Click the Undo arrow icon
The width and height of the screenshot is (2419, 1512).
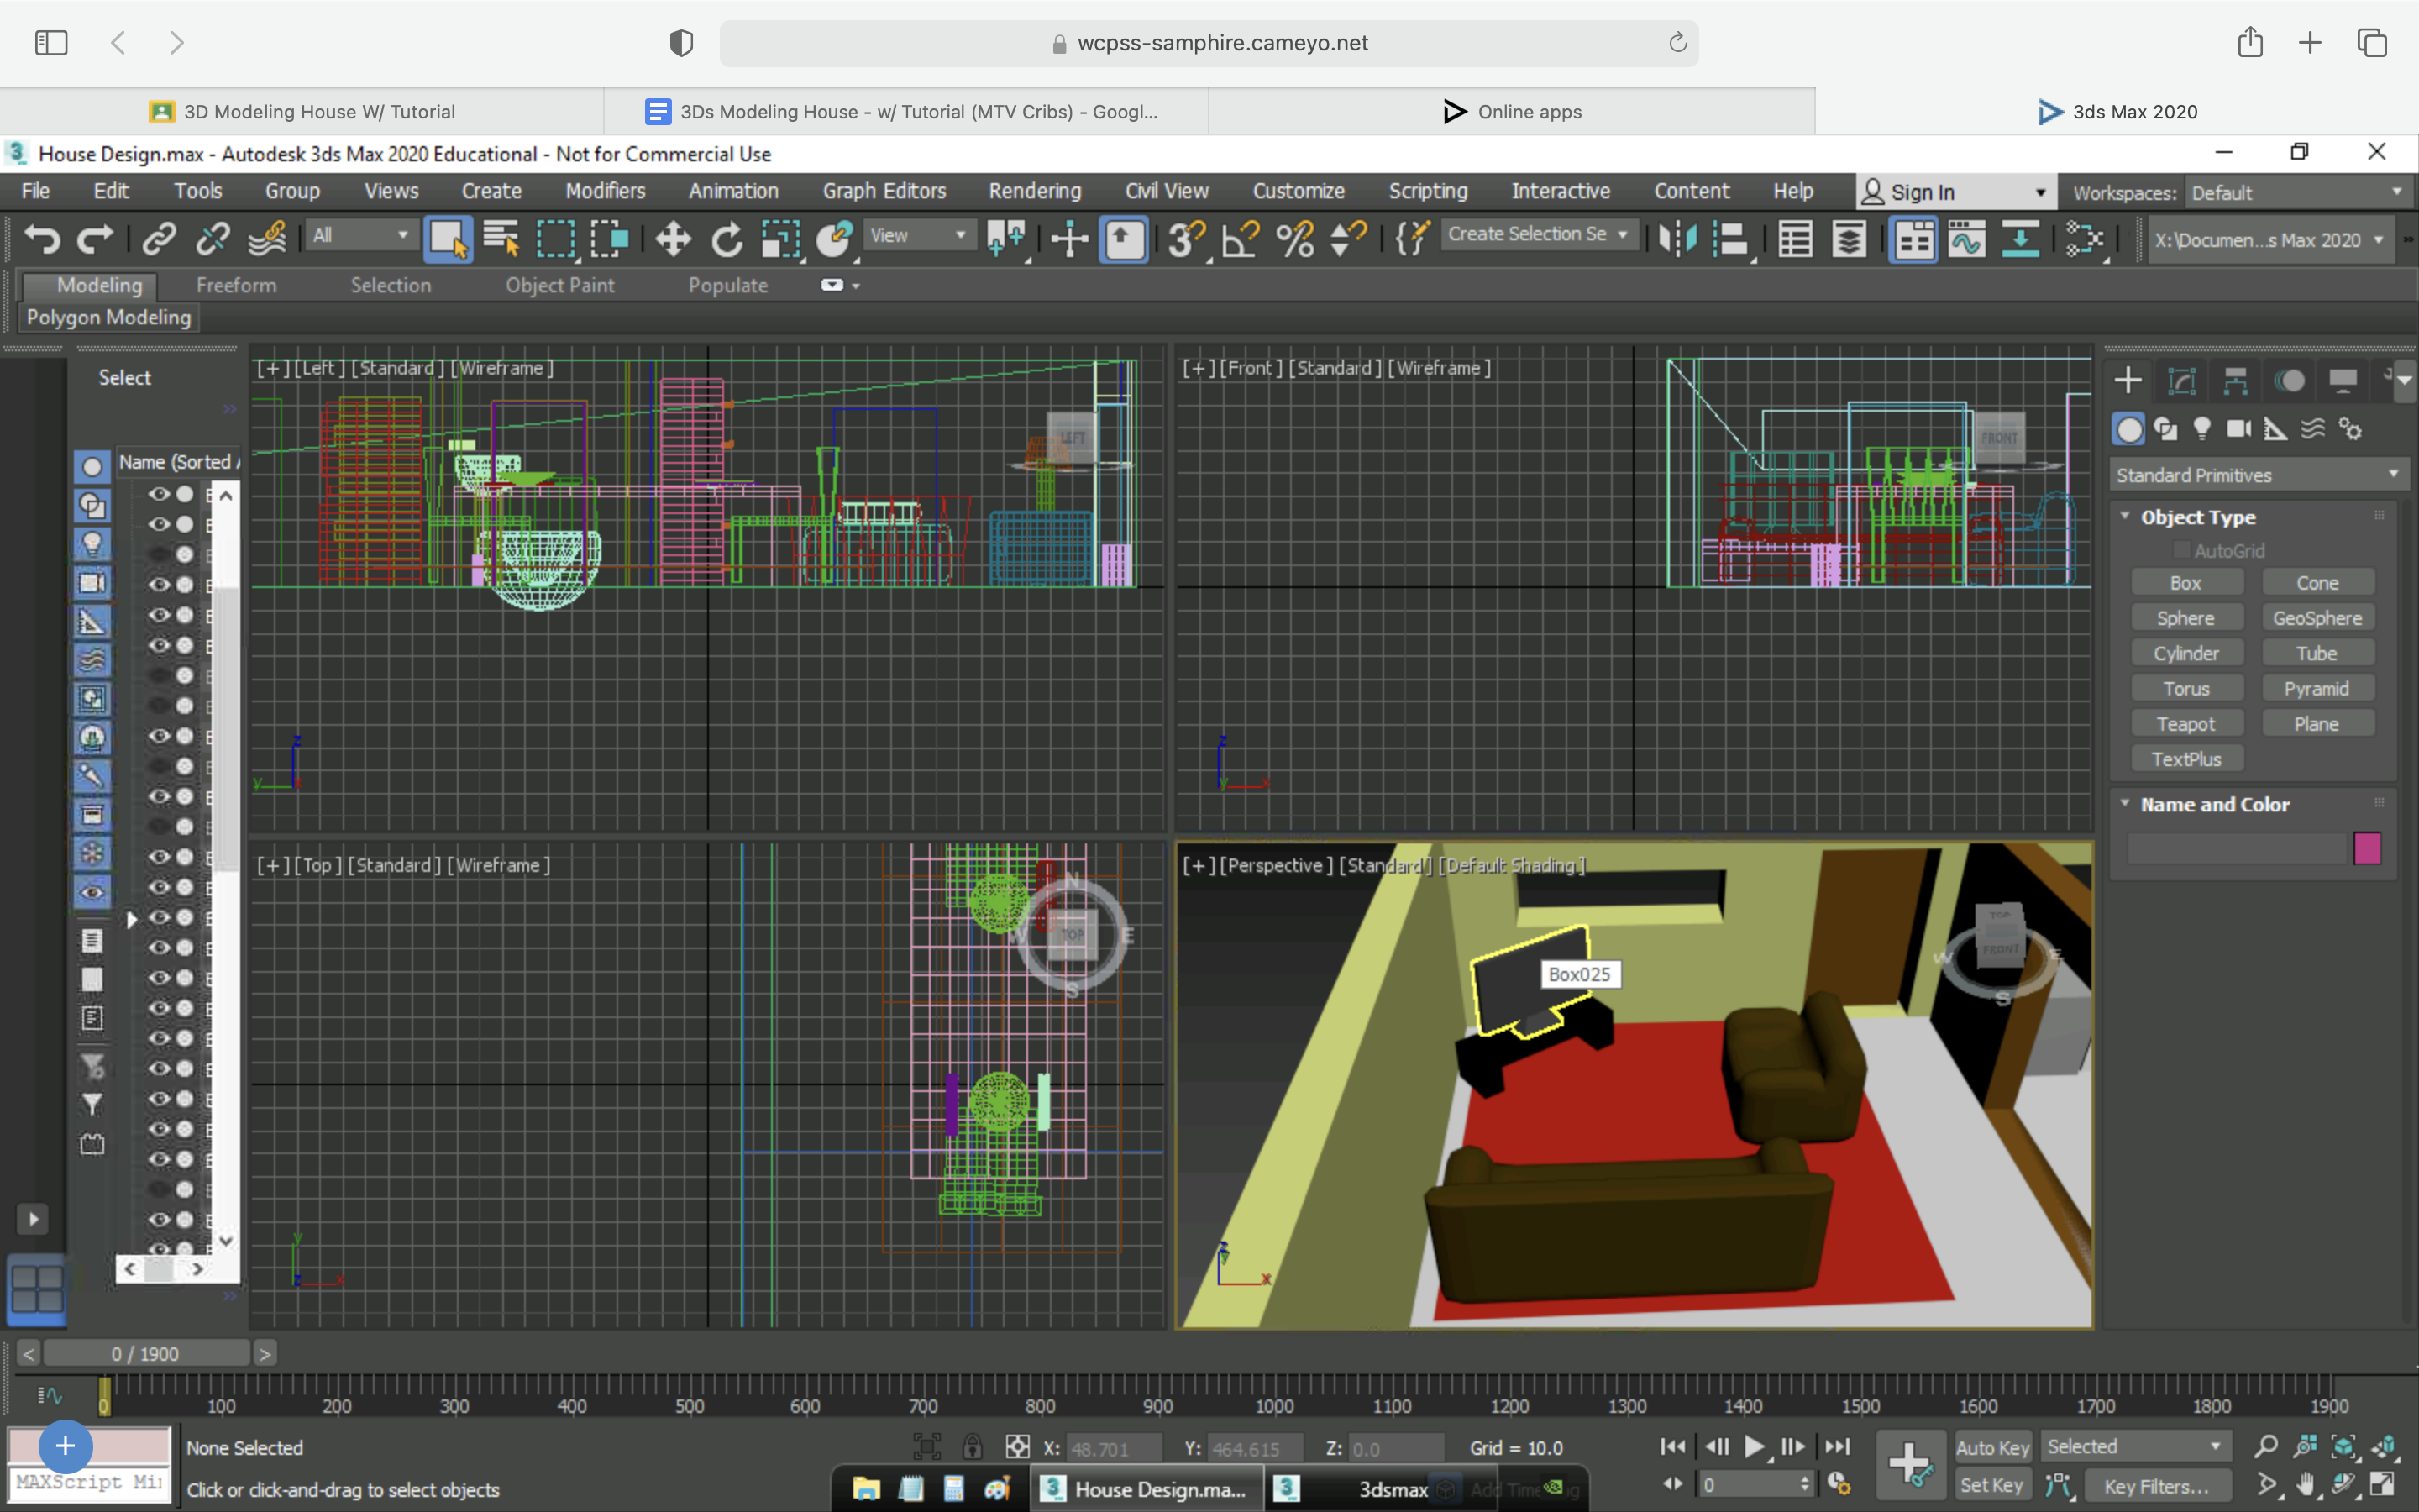click(42, 240)
